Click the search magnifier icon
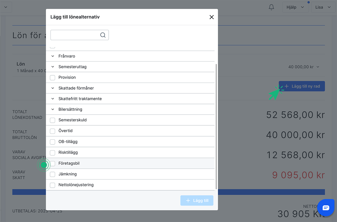The height and width of the screenshot is (222, 337). 103,35
